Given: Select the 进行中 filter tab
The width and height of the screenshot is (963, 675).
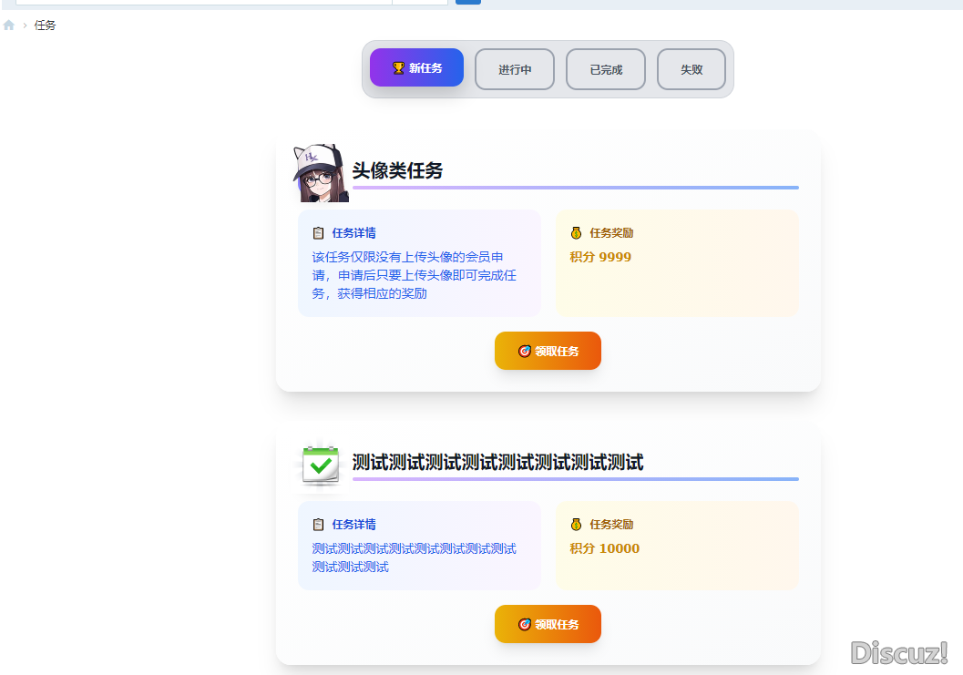Looking at the screenshot, I should tap(515, 68).
